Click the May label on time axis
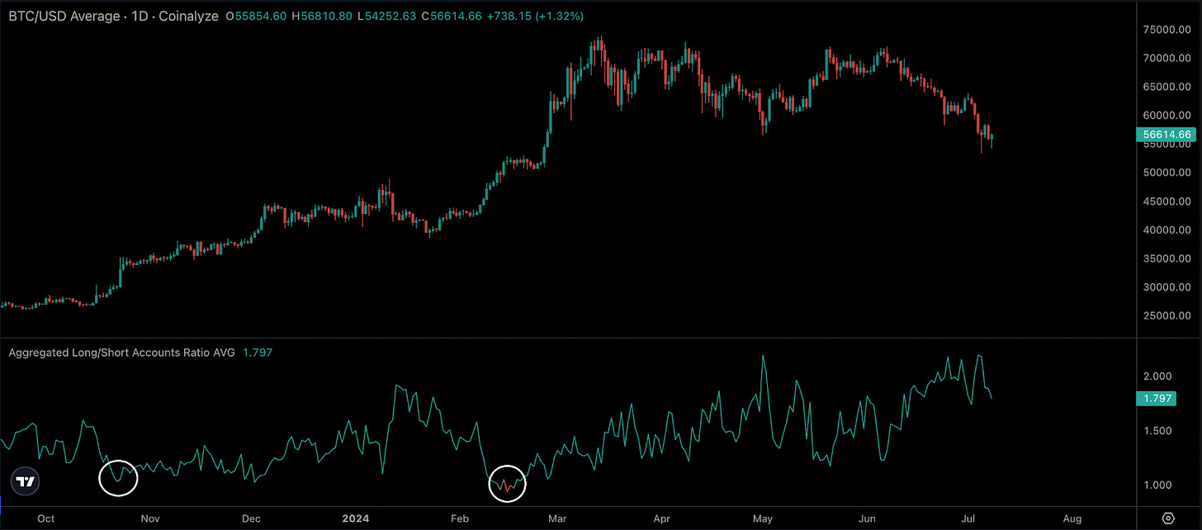This screenshot has height=530, width=1202. pos(763,519)
